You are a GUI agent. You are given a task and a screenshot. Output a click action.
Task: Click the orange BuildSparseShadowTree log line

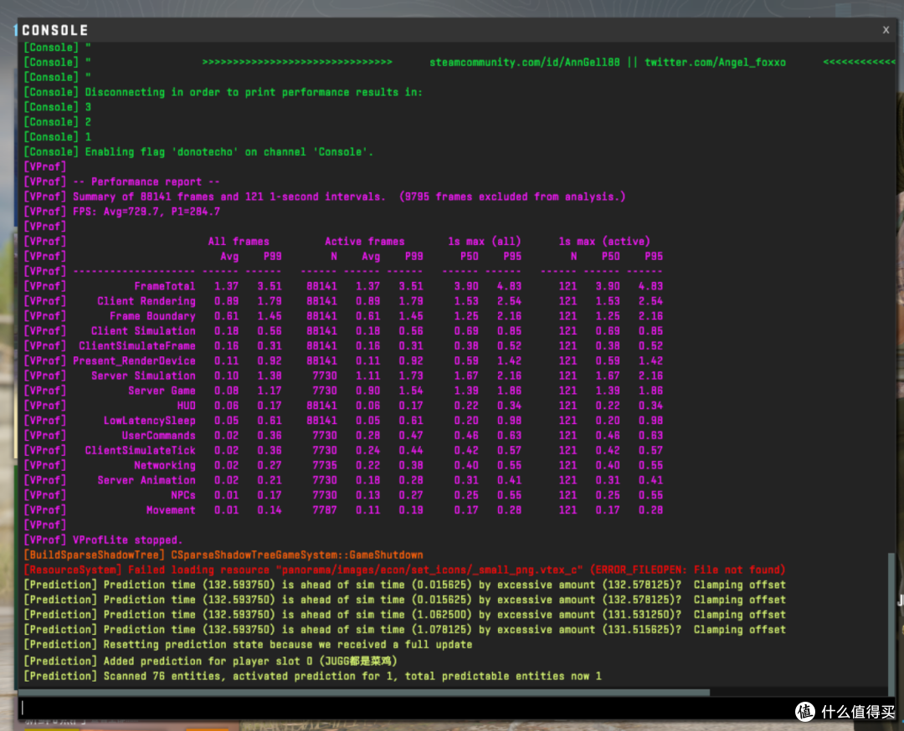(223, 555)
